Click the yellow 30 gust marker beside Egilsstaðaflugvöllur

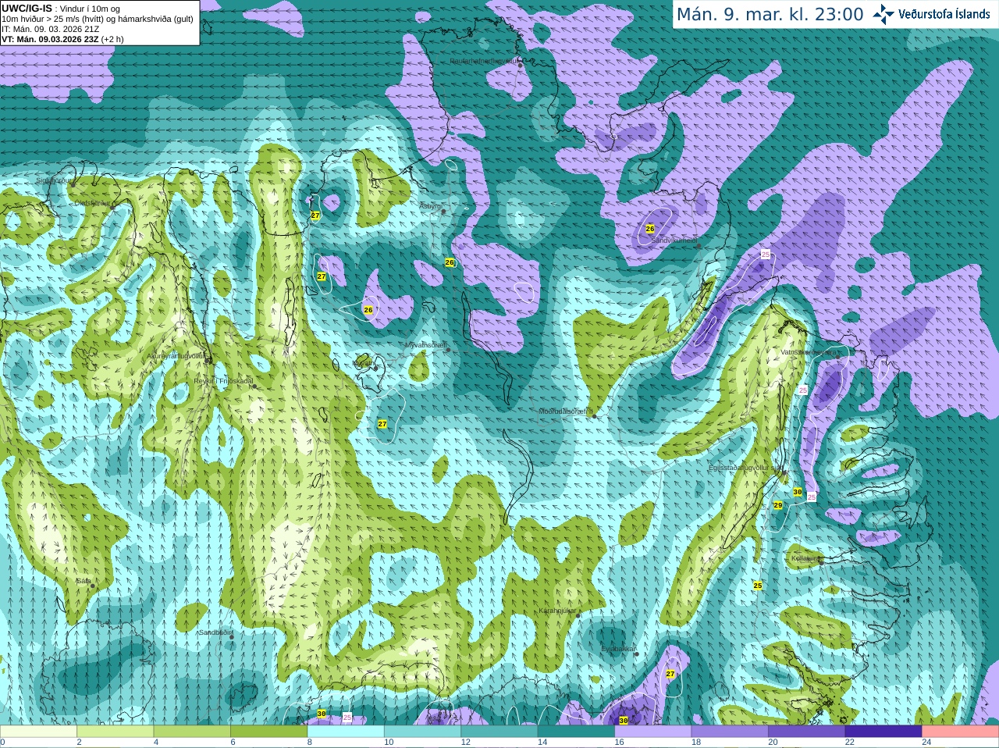[x=798, y=492]
